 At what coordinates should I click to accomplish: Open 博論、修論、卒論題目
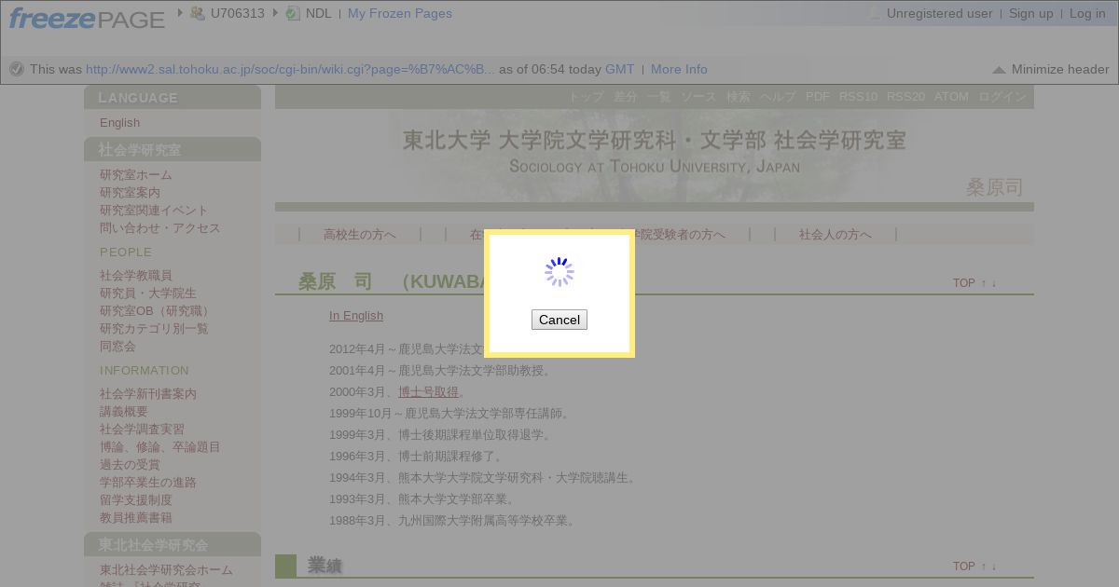(x=160, y=446)
